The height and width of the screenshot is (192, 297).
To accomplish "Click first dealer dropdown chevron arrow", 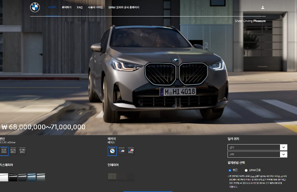I will (283, 147).
